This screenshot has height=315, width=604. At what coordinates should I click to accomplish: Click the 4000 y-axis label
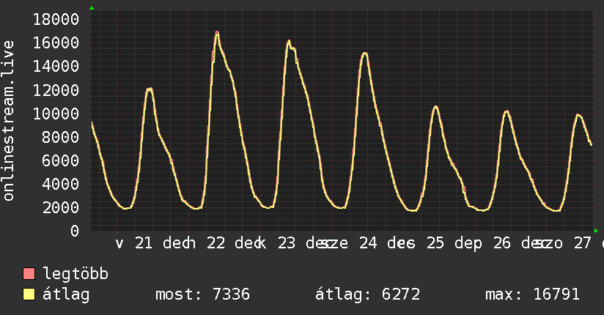pyautogui.click(x=61, y=184)
